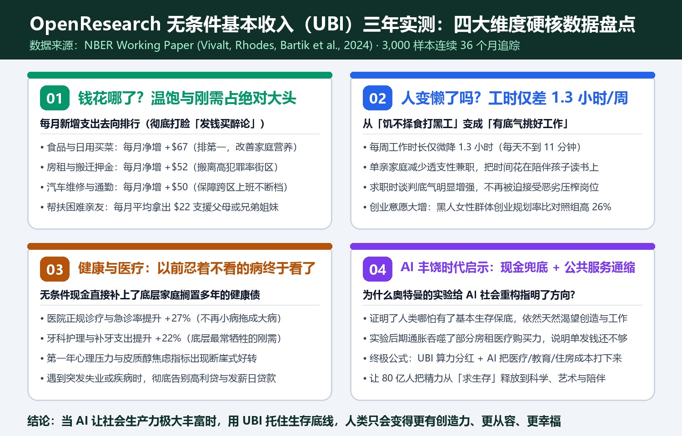Click the bullet '证明了人类哪怕有了基本生存保底'
This screenshot has width=682, height=436.
tap(495, 318)
